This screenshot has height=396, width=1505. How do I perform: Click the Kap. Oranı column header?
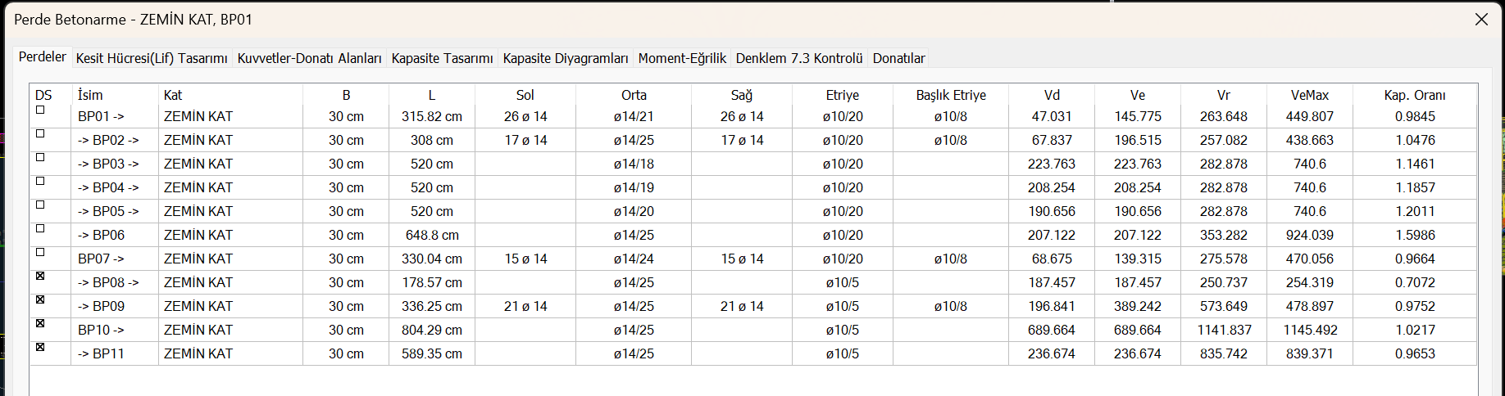point(1415,95)
